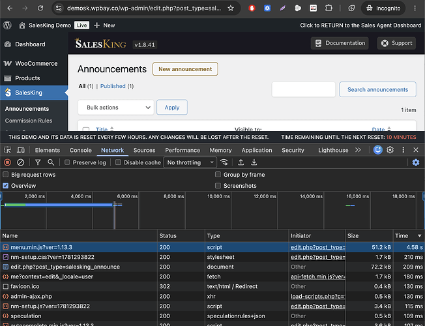Image resolution: width=425 pixels, height=326 pixels.
Task: Open the browser extensions puzzle icon
Action: pyautogui.click(x=329, y=8)
